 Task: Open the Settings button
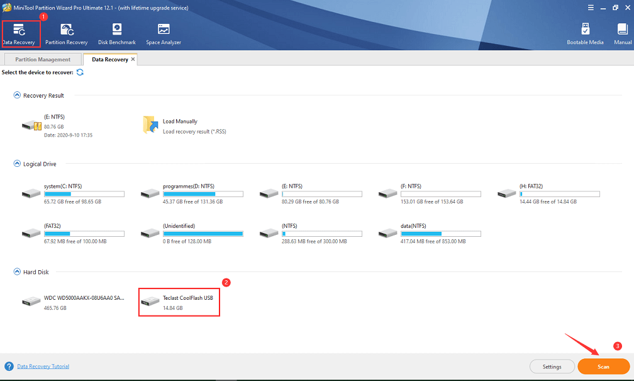coord(552,367)
